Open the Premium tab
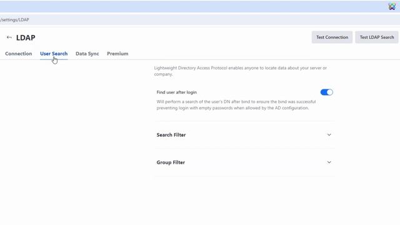Viewport: 400px width, 225px height. tap(117, 54)
